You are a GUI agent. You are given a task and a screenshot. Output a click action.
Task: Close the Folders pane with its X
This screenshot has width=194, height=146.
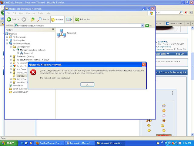[x=53, y=29]
